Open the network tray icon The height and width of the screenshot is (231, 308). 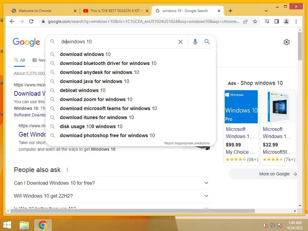(273, 225)
